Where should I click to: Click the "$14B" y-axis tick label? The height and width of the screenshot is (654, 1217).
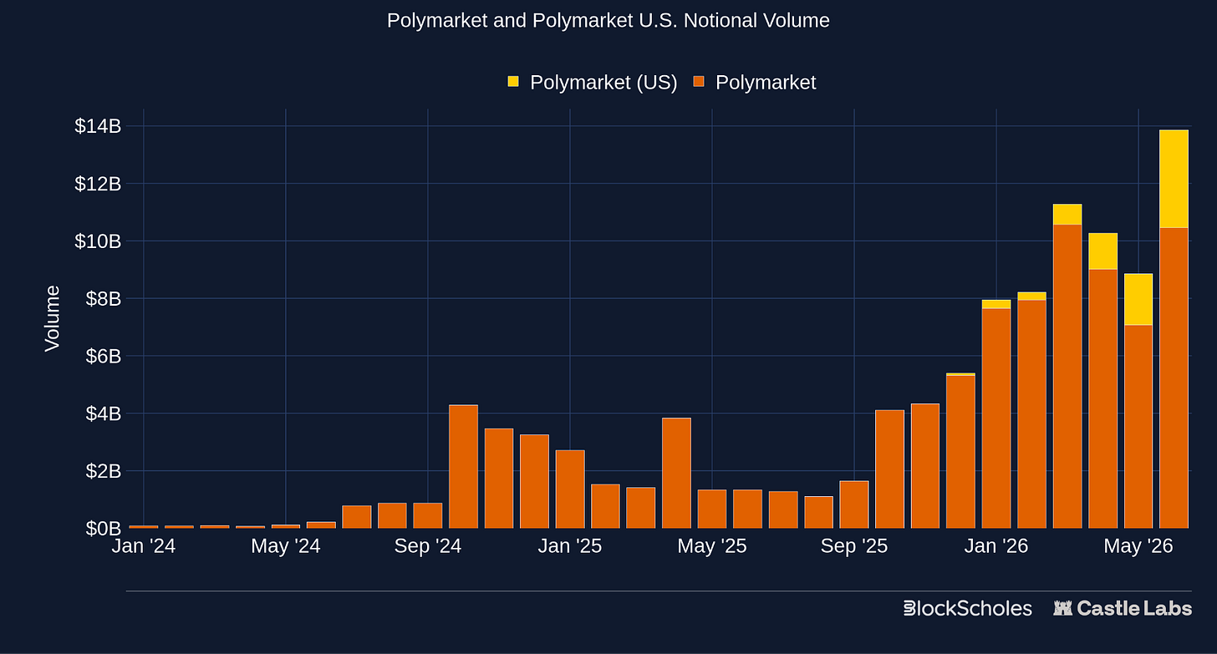[98, 126]
